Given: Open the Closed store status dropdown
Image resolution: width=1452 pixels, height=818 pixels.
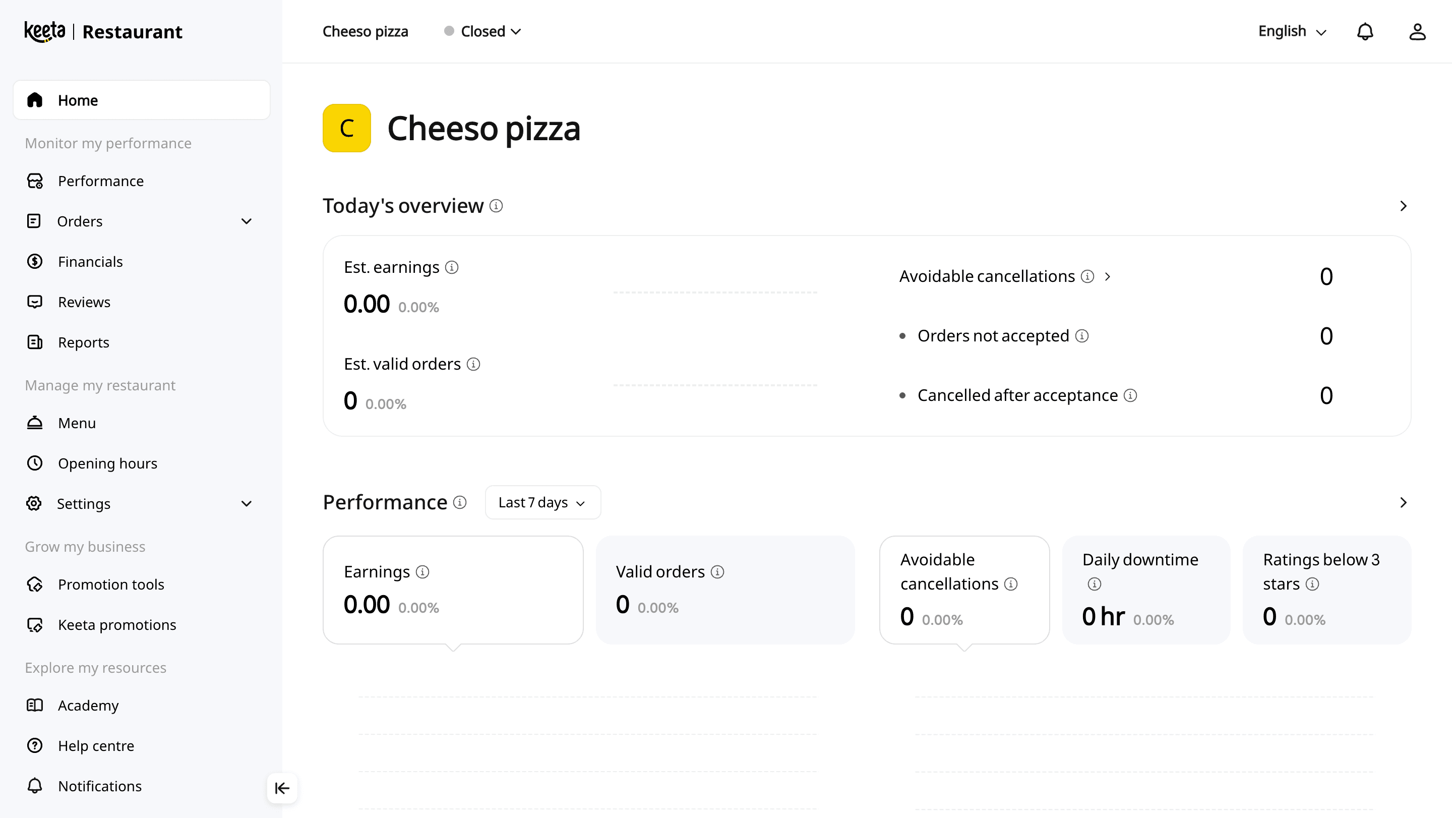Looking at the screenshot, I should point(483,32).
